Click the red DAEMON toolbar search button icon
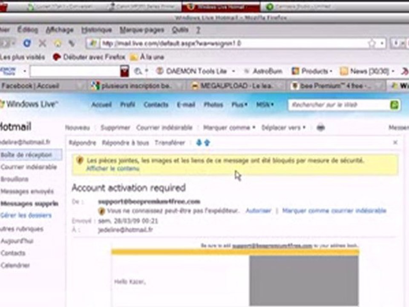 coord(125,71)
